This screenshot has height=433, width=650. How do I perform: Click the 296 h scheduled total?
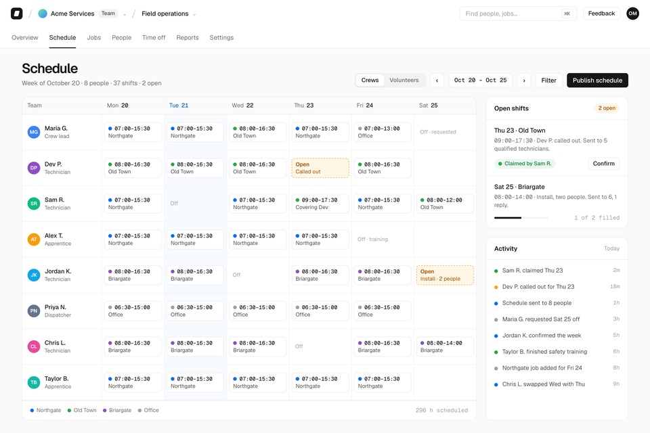(441, 410)
